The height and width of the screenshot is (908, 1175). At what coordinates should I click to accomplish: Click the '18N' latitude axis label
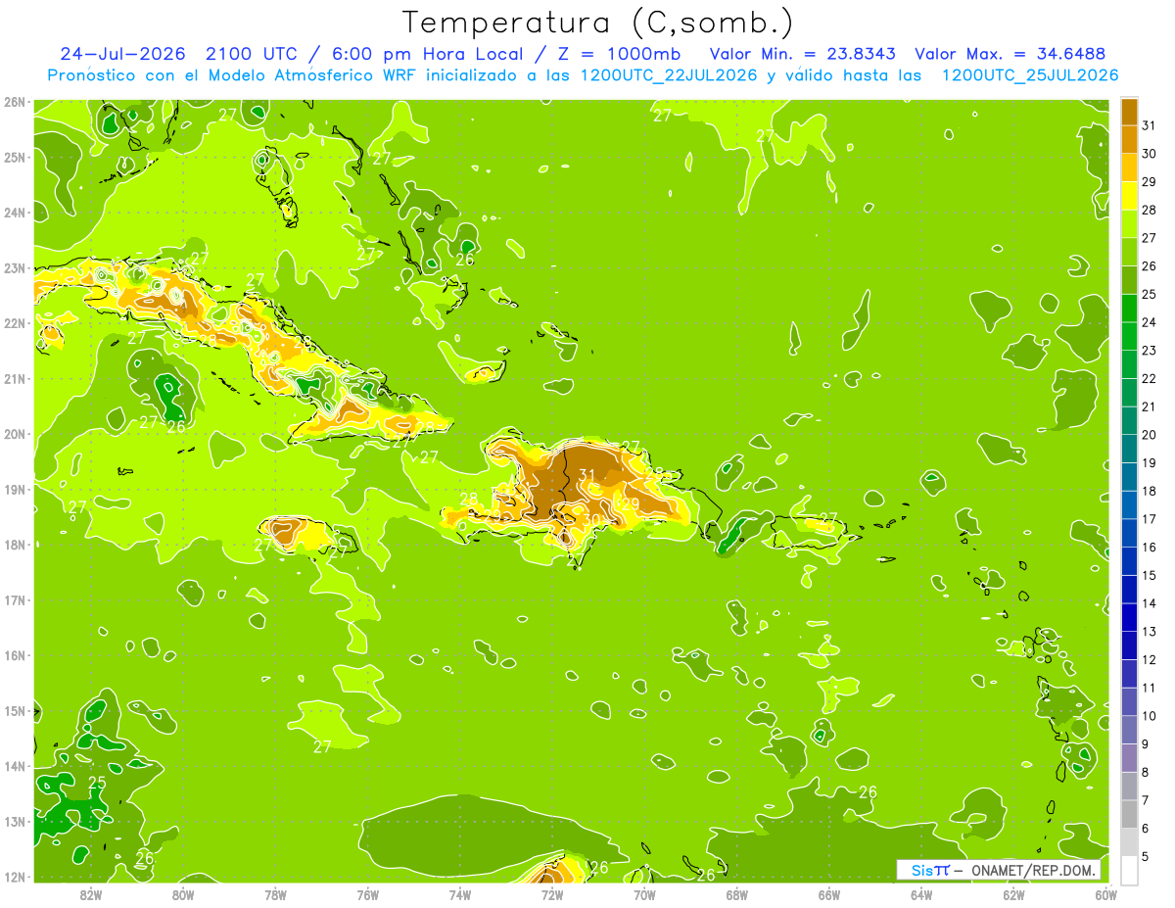click(x=14, y=545)
